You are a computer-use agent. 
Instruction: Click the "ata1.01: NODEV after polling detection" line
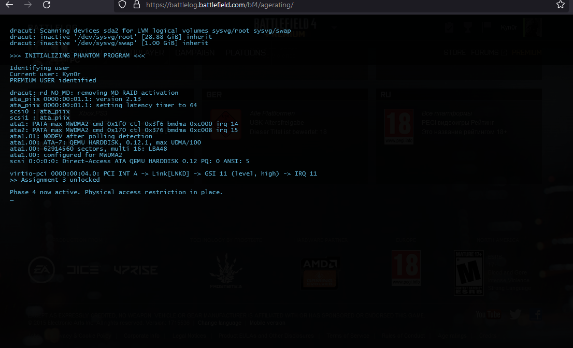coord(81,136)
